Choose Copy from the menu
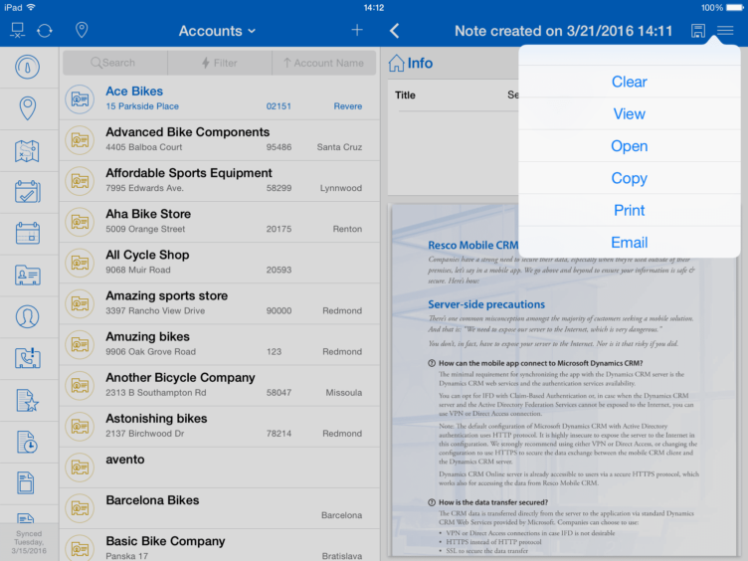Image resolution: width=748 pixels, height=561 pixels. point(630,178)
